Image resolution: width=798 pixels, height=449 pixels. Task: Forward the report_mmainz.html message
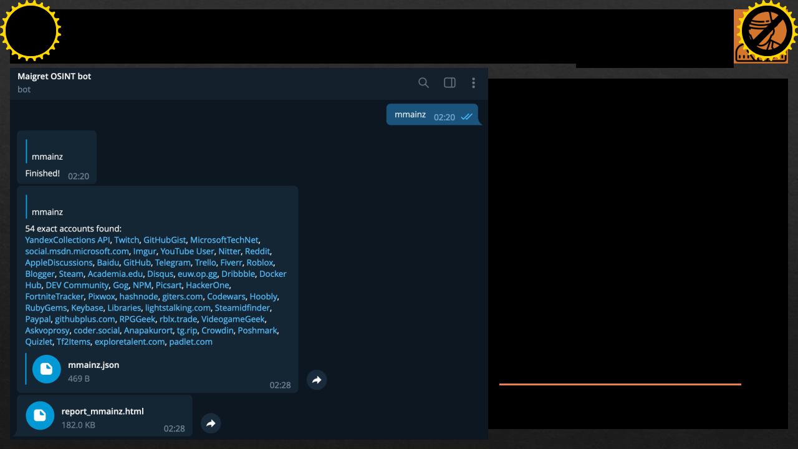click(x=211, y=423)
